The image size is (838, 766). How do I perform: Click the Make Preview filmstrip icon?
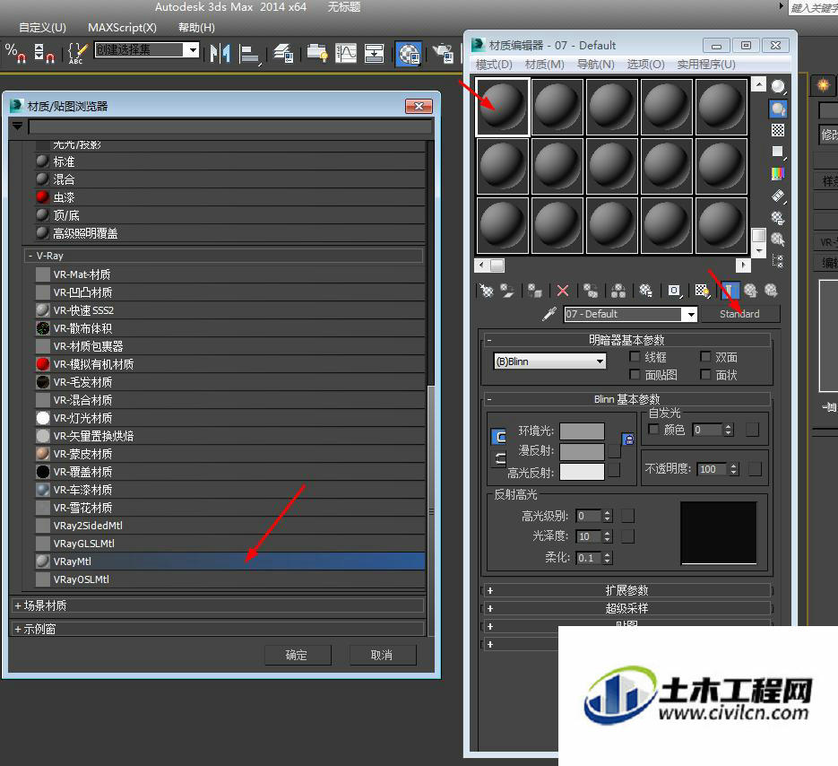click(778, 196)
